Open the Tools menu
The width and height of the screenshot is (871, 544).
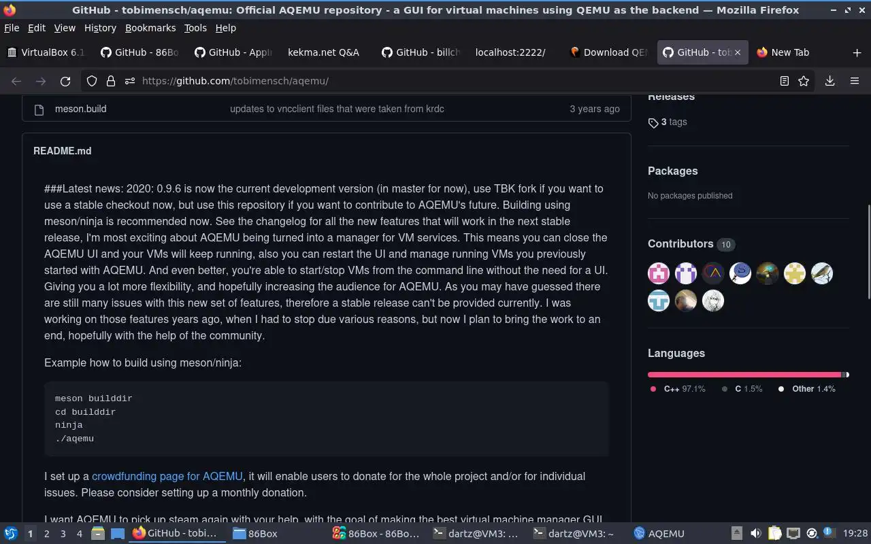(195, 28)
